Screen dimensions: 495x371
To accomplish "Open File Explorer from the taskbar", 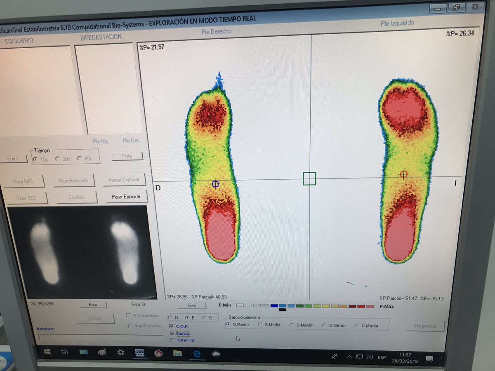I will (177, 353).
